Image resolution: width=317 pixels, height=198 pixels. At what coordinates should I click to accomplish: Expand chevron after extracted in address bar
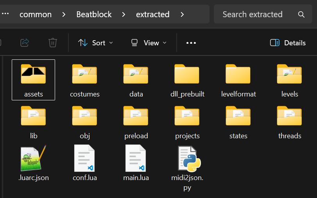click(x=182, y=14)
